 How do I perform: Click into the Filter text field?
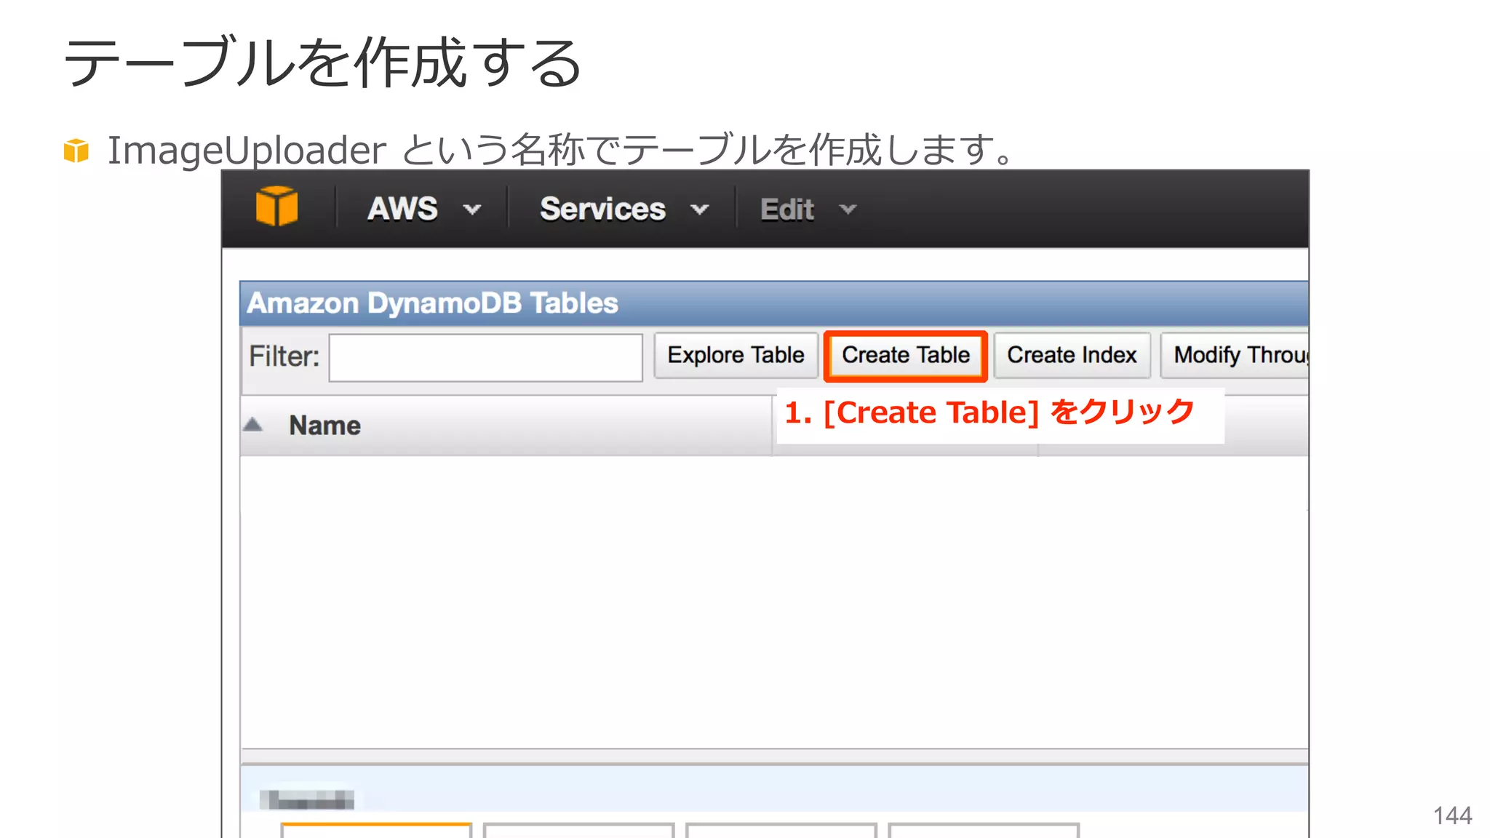(485, 357)
